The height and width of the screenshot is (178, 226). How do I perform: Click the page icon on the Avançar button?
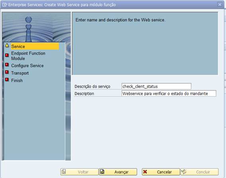(x=102, y=172)
